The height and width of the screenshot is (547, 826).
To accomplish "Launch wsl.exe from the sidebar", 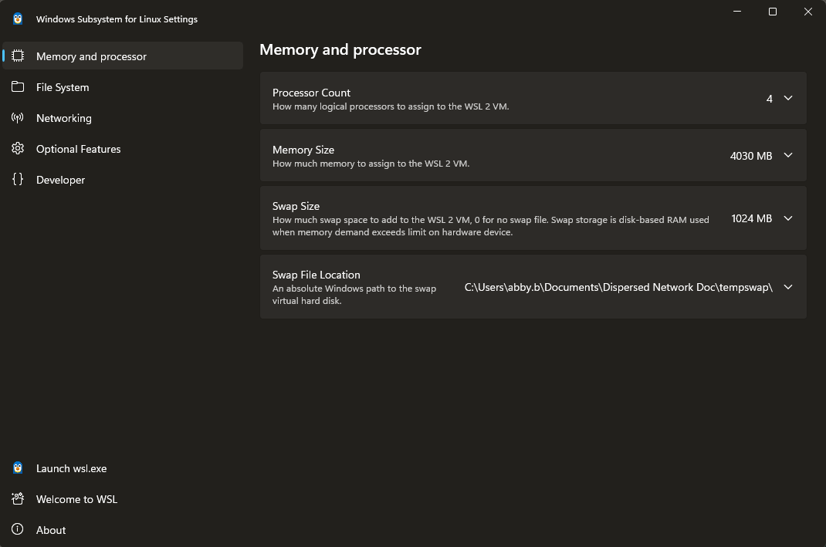I will (123, 468).
